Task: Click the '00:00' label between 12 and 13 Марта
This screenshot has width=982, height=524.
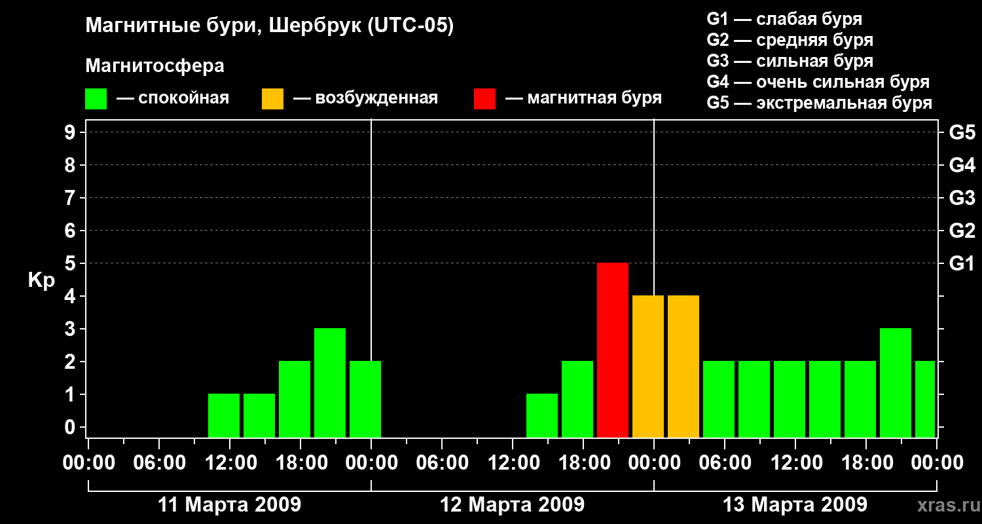Action: point(654,462)
